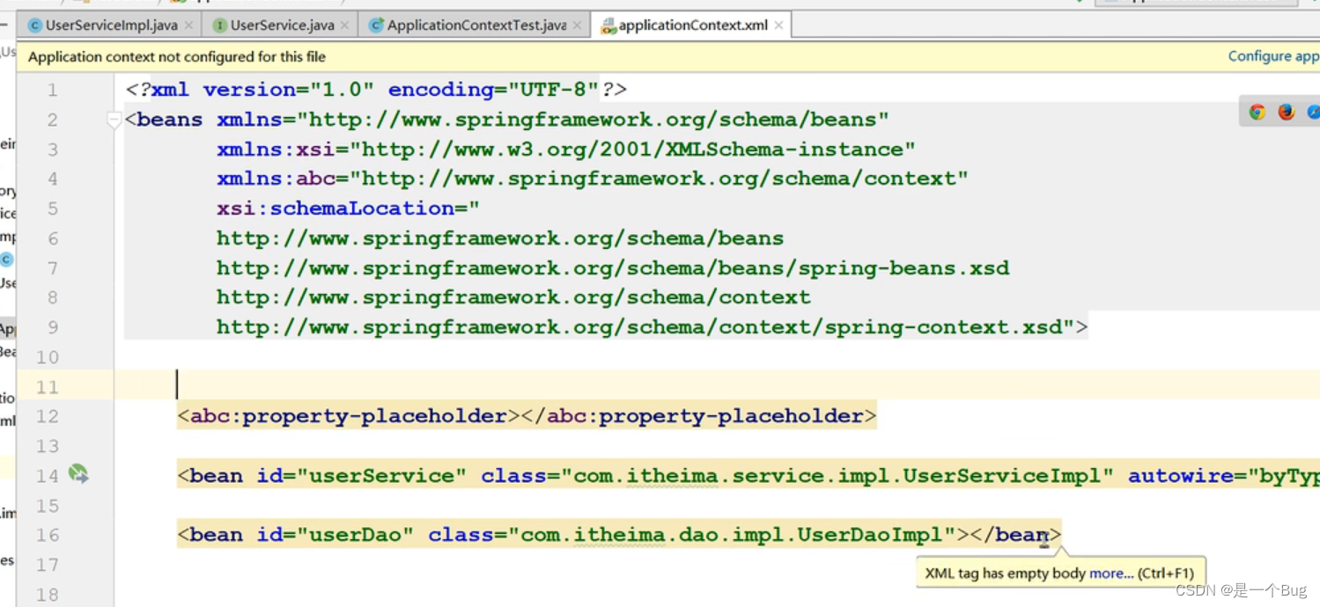Close the UserService.java tab
The image size is (1320, 607).
point(344,26)
